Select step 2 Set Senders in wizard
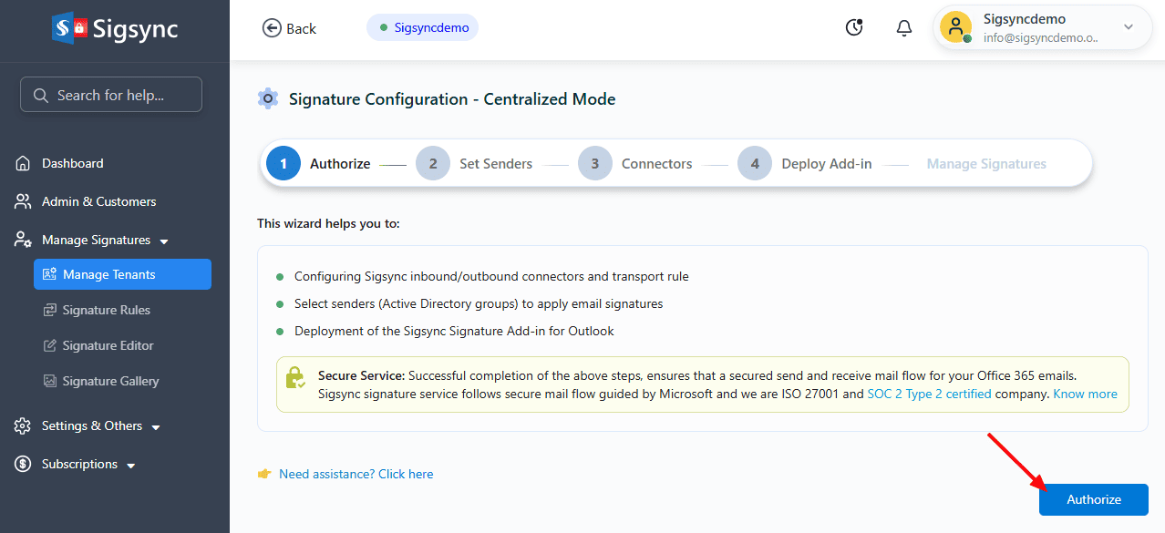The height and width of the screenshot is (533, 1165). point(474,164)
